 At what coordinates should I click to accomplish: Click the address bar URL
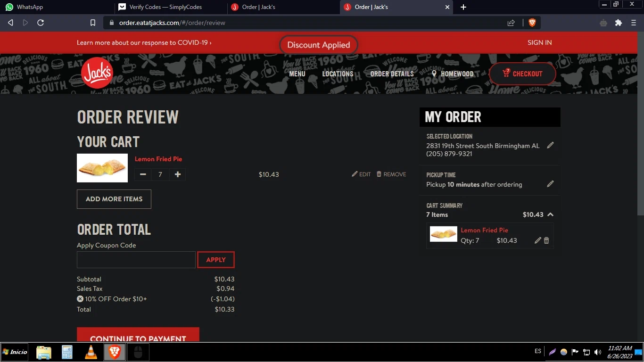172,23
